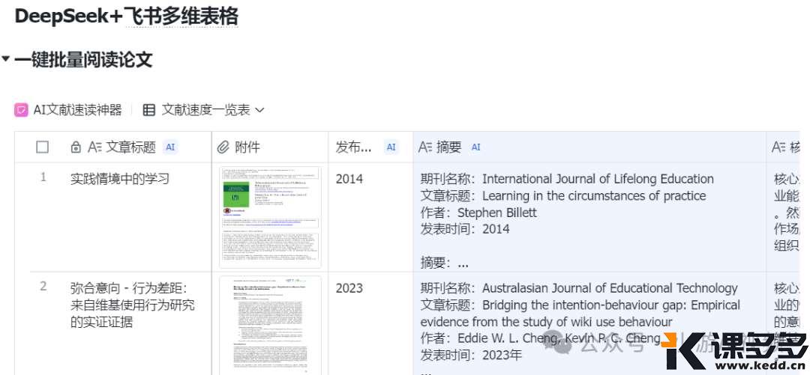
Task: Open the PDF thumbnail in row 2
Action: [x=270, y=326]
